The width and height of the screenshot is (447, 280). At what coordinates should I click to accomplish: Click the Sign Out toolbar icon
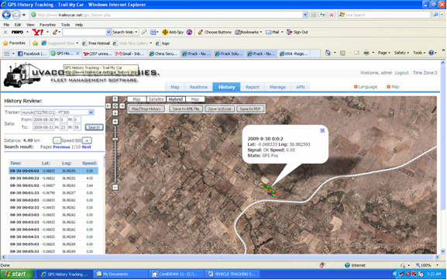pyautogui.click(x=290, y=33)
